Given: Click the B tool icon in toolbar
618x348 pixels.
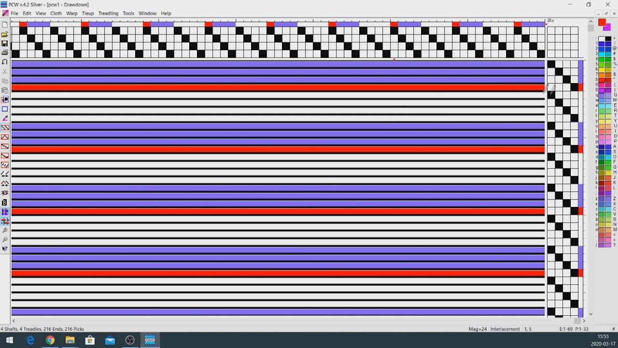Looking at the screenshot, I should pyautogui.click(x=5, y=203).
